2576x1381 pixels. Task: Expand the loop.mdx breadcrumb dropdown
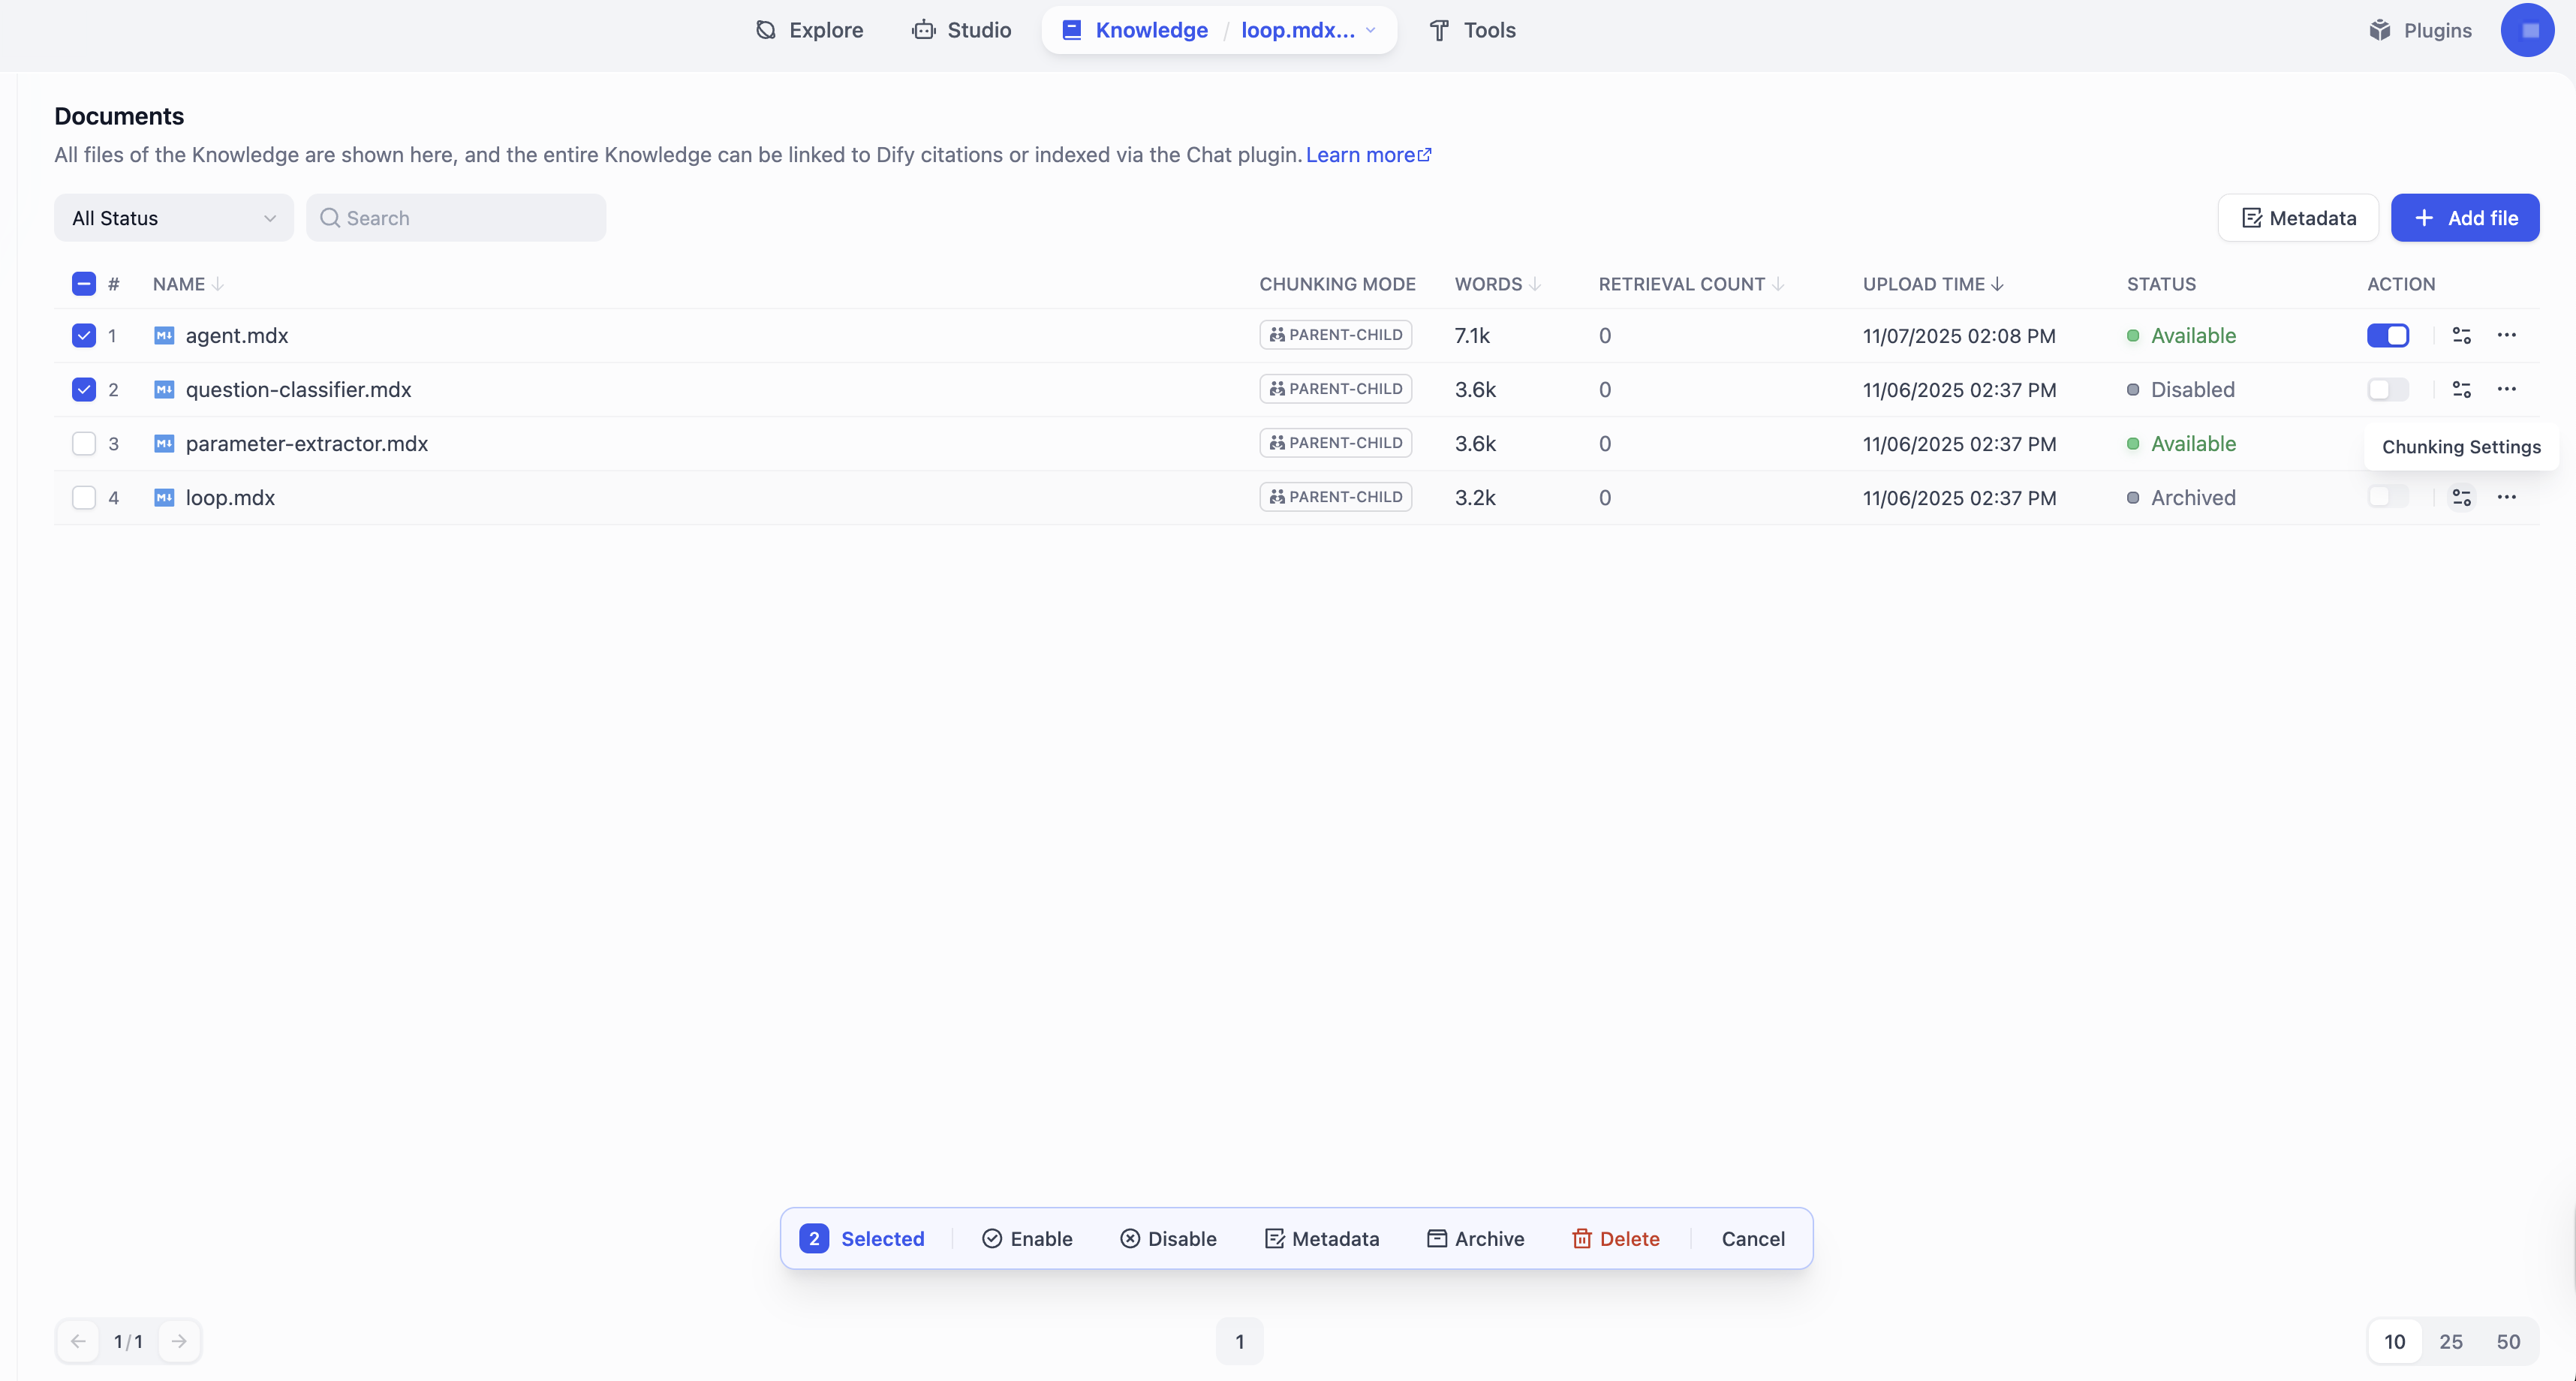pos(1371,30)
